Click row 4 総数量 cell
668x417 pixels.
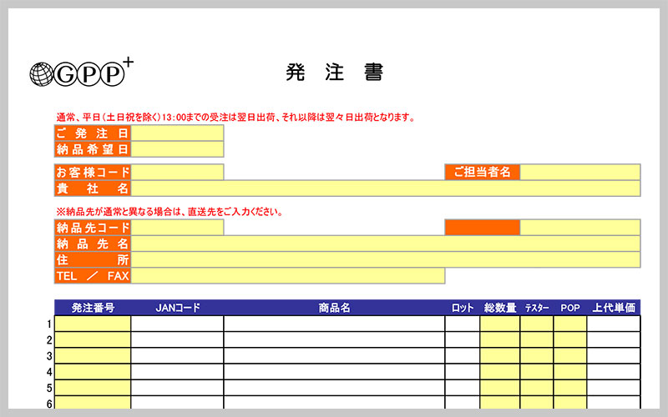[x=499, y=371]
